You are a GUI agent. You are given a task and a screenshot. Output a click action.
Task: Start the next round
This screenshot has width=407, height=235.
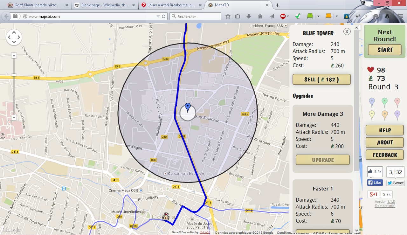[x=385, y=50]
